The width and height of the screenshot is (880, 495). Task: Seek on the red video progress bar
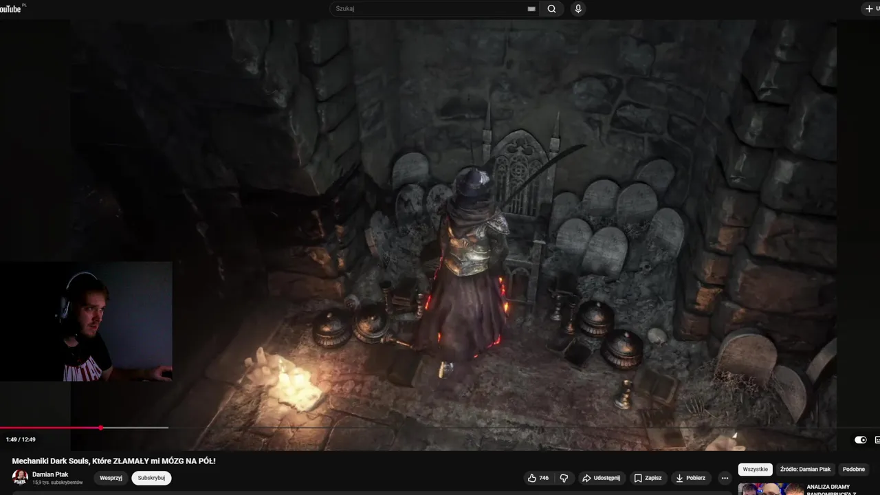[x=50, y=428]
